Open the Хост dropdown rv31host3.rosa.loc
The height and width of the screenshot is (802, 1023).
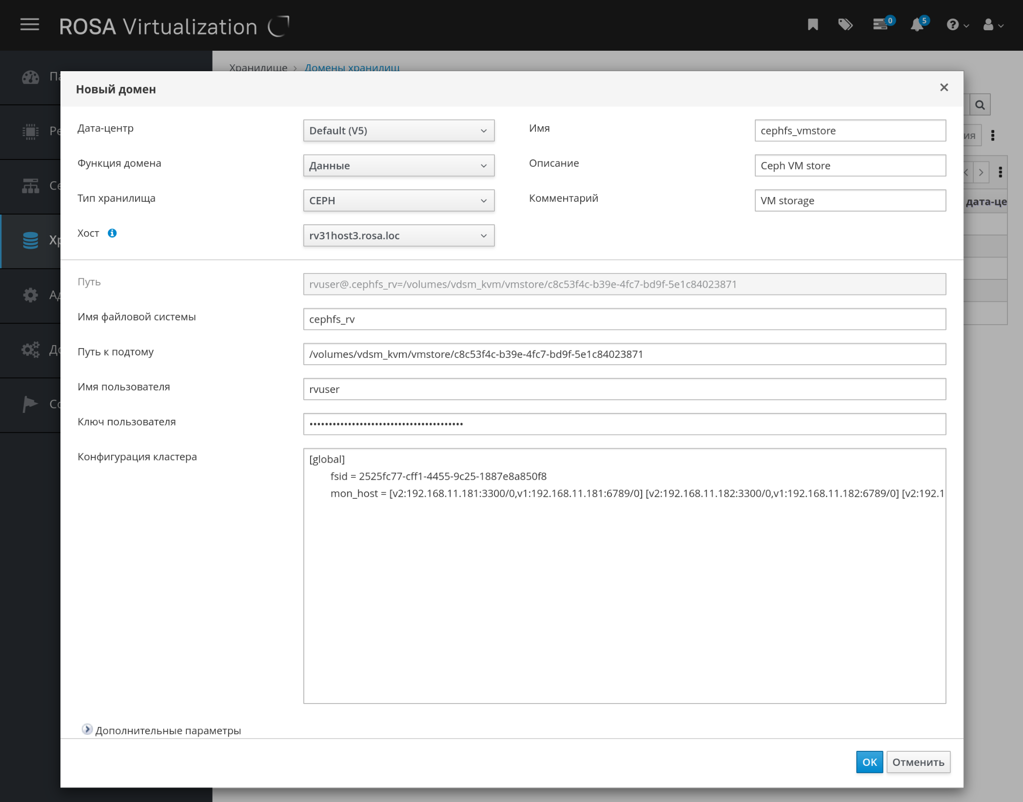398,235
